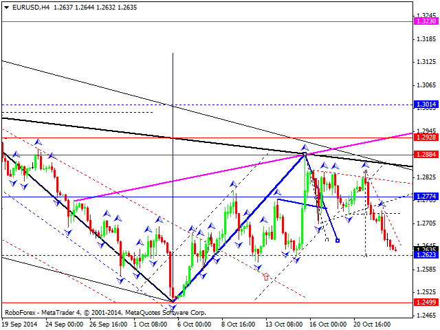Select the small blue square line endpoint
440x330 pixels.
pos(338,240)
